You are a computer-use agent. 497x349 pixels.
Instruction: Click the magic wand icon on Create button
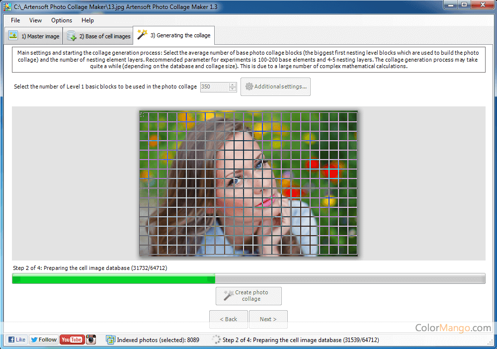click(228, 296)
